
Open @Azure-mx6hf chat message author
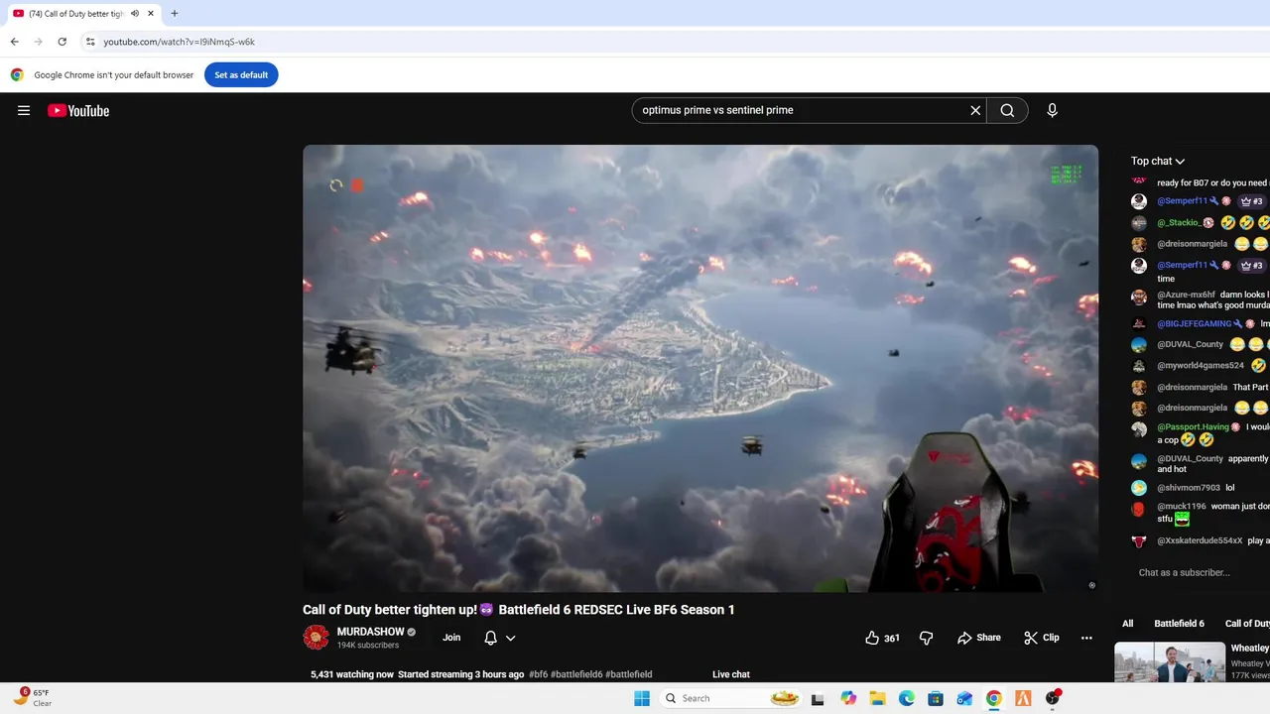pyautogui.click(x=1186, y=295)
